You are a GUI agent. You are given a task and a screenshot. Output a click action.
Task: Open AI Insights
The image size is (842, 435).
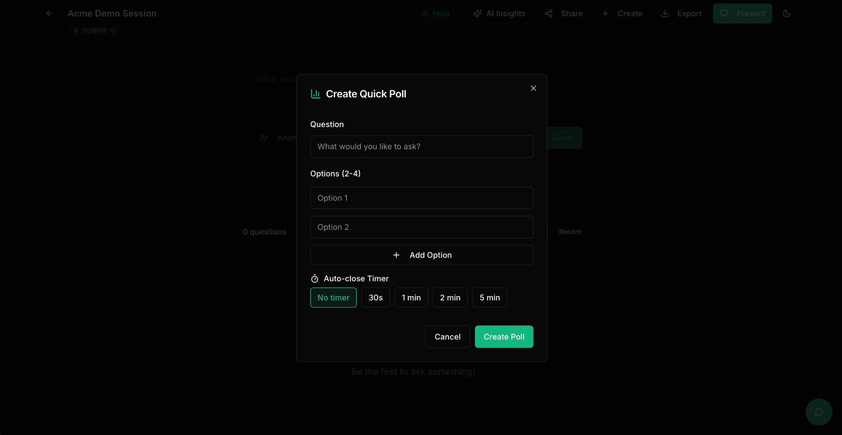pyautogui.click(x=499, y=14)
